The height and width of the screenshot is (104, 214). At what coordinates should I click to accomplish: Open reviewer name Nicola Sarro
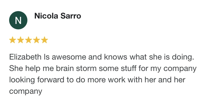(58, 16)
